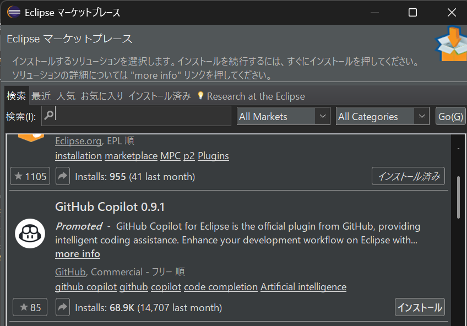This screenshot has width=467, height=326.
Task: Open the 人気 tab
Action: point(66,96)
